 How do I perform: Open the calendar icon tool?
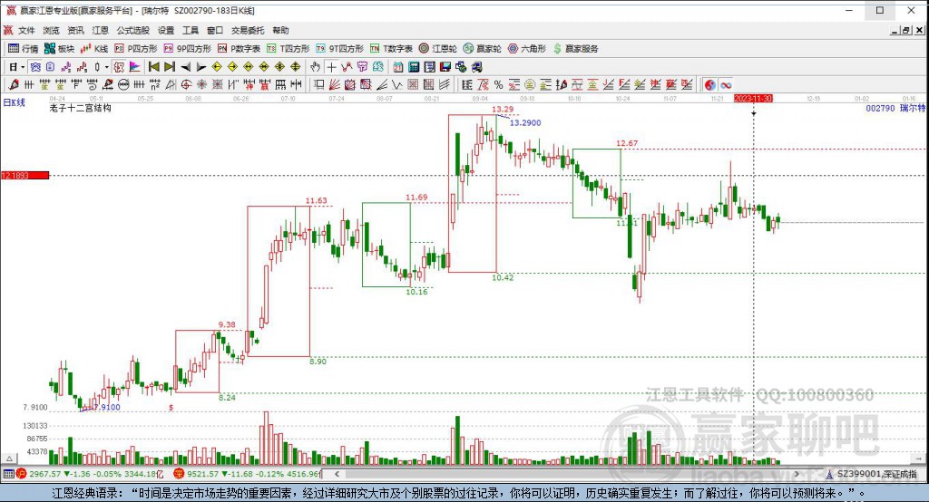[x=398, y=67]
